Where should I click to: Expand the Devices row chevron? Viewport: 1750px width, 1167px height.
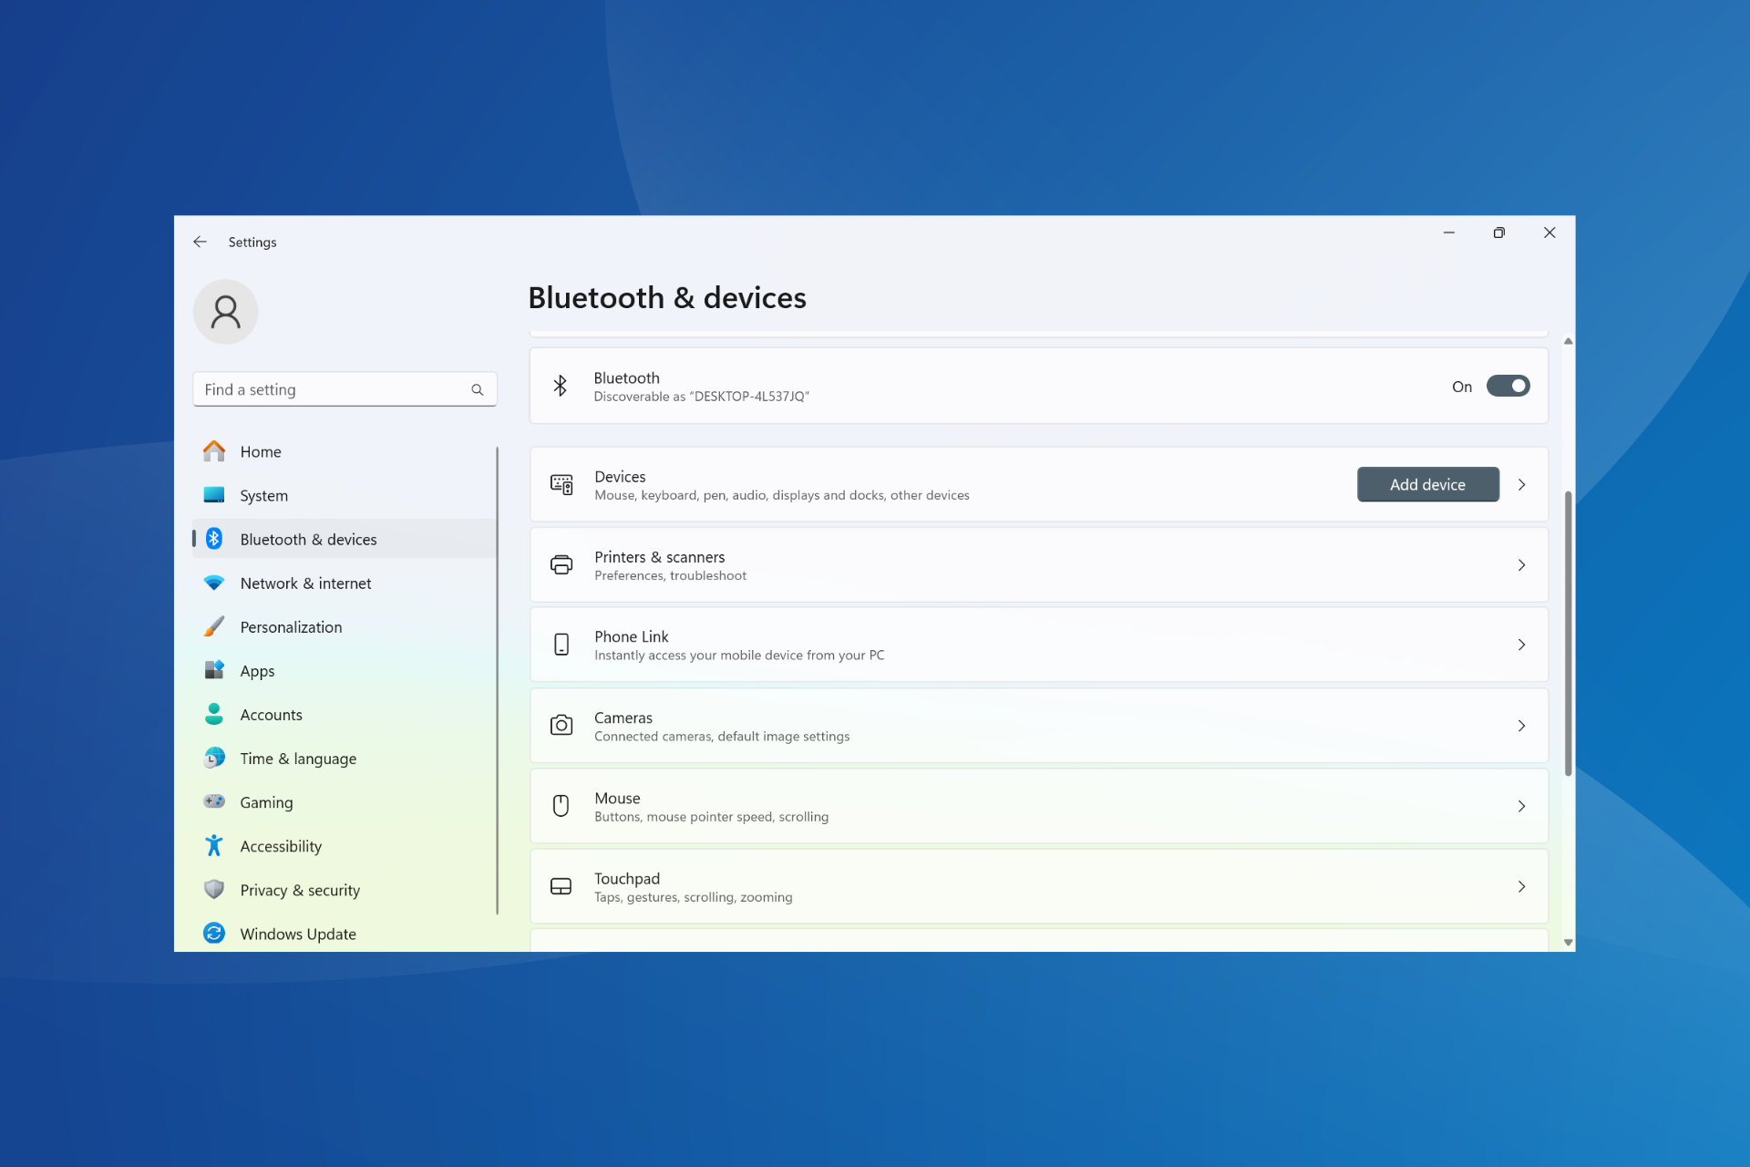(x=1521, y=484)
